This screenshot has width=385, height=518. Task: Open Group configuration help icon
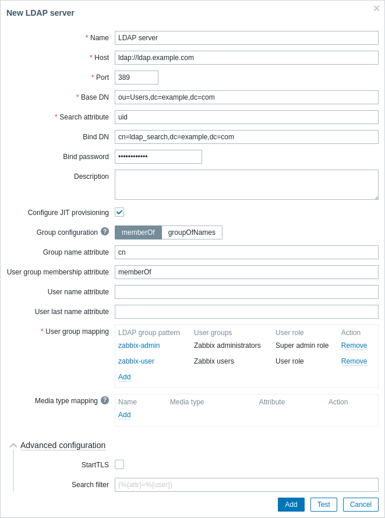(105, 231)
